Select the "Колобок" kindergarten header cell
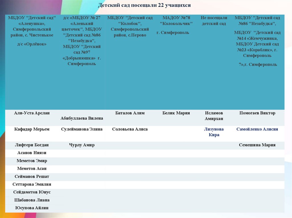Viewport: 292px width, 218px height. tap(130, 26)
